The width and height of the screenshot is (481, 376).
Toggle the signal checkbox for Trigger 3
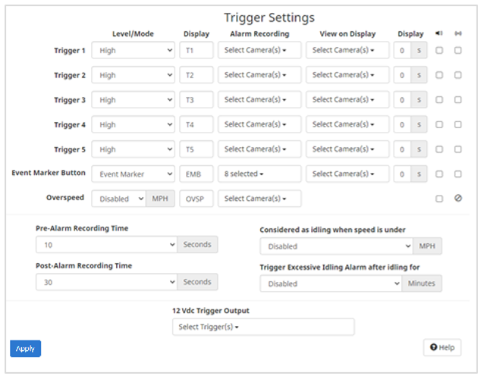tap(457, 100)
